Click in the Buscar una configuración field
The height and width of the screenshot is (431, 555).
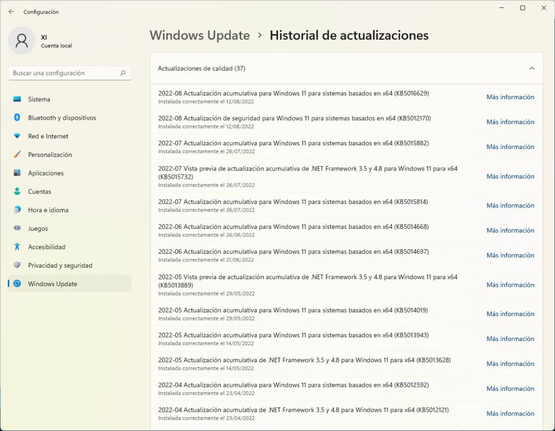point(65,73)
